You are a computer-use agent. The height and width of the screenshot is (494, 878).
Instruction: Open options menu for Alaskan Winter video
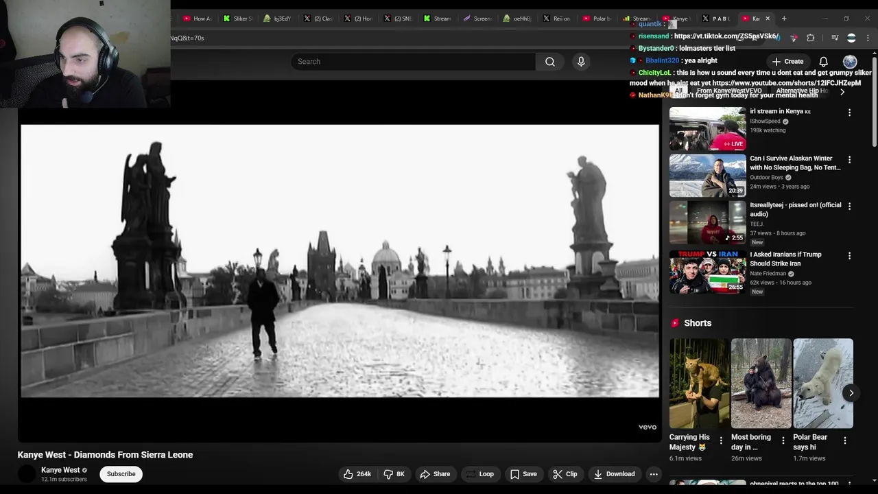coord(849,160)
